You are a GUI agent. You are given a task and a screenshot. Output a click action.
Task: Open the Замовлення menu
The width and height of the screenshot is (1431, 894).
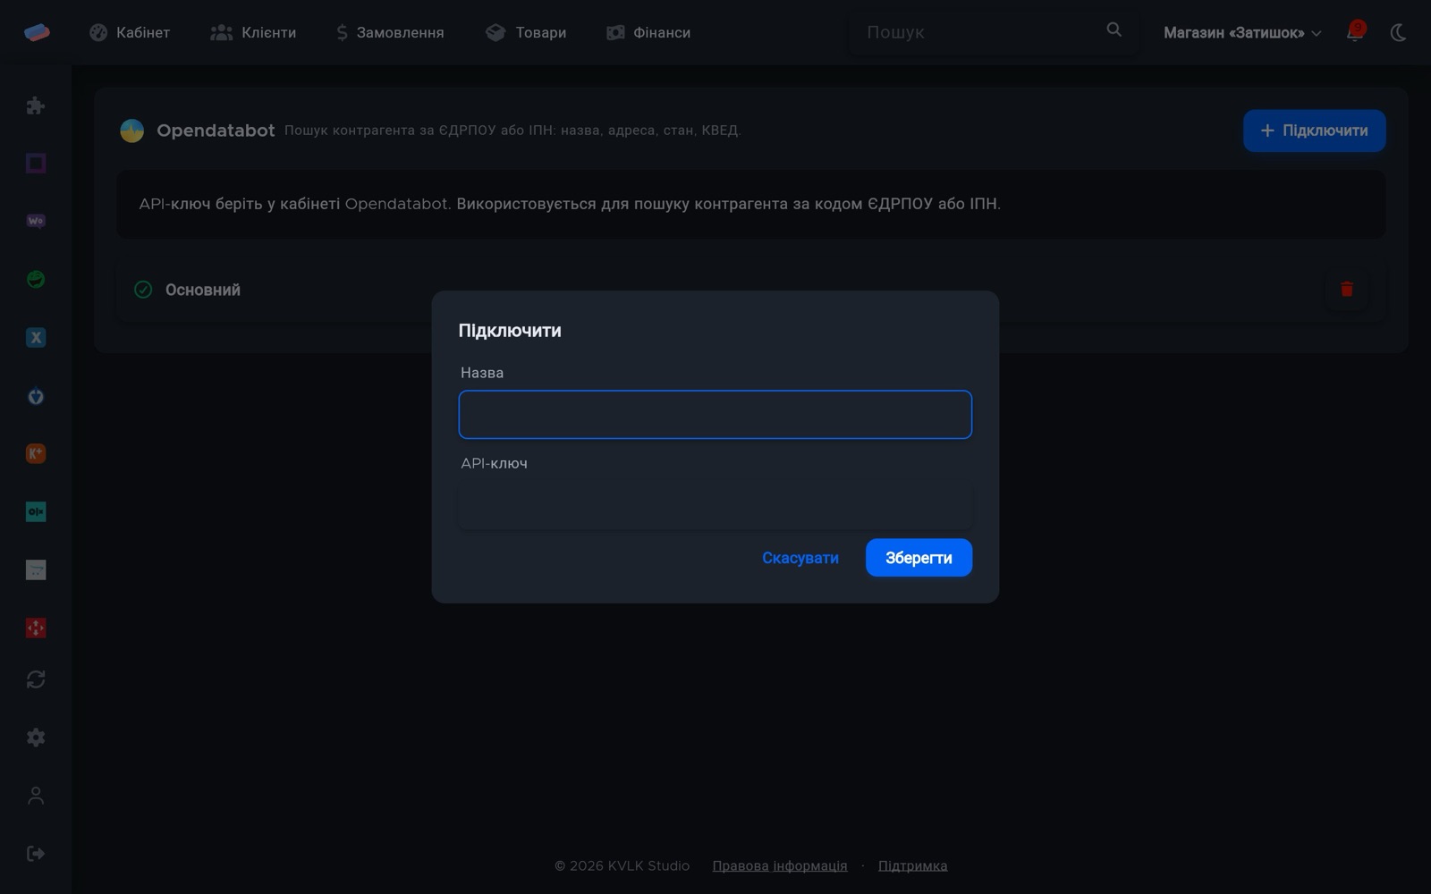(390, 32)
